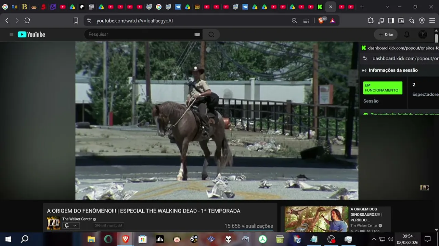Open the media playlist music-note icon
This screenshot has height=246, width=439.
[x=381, y=20]
